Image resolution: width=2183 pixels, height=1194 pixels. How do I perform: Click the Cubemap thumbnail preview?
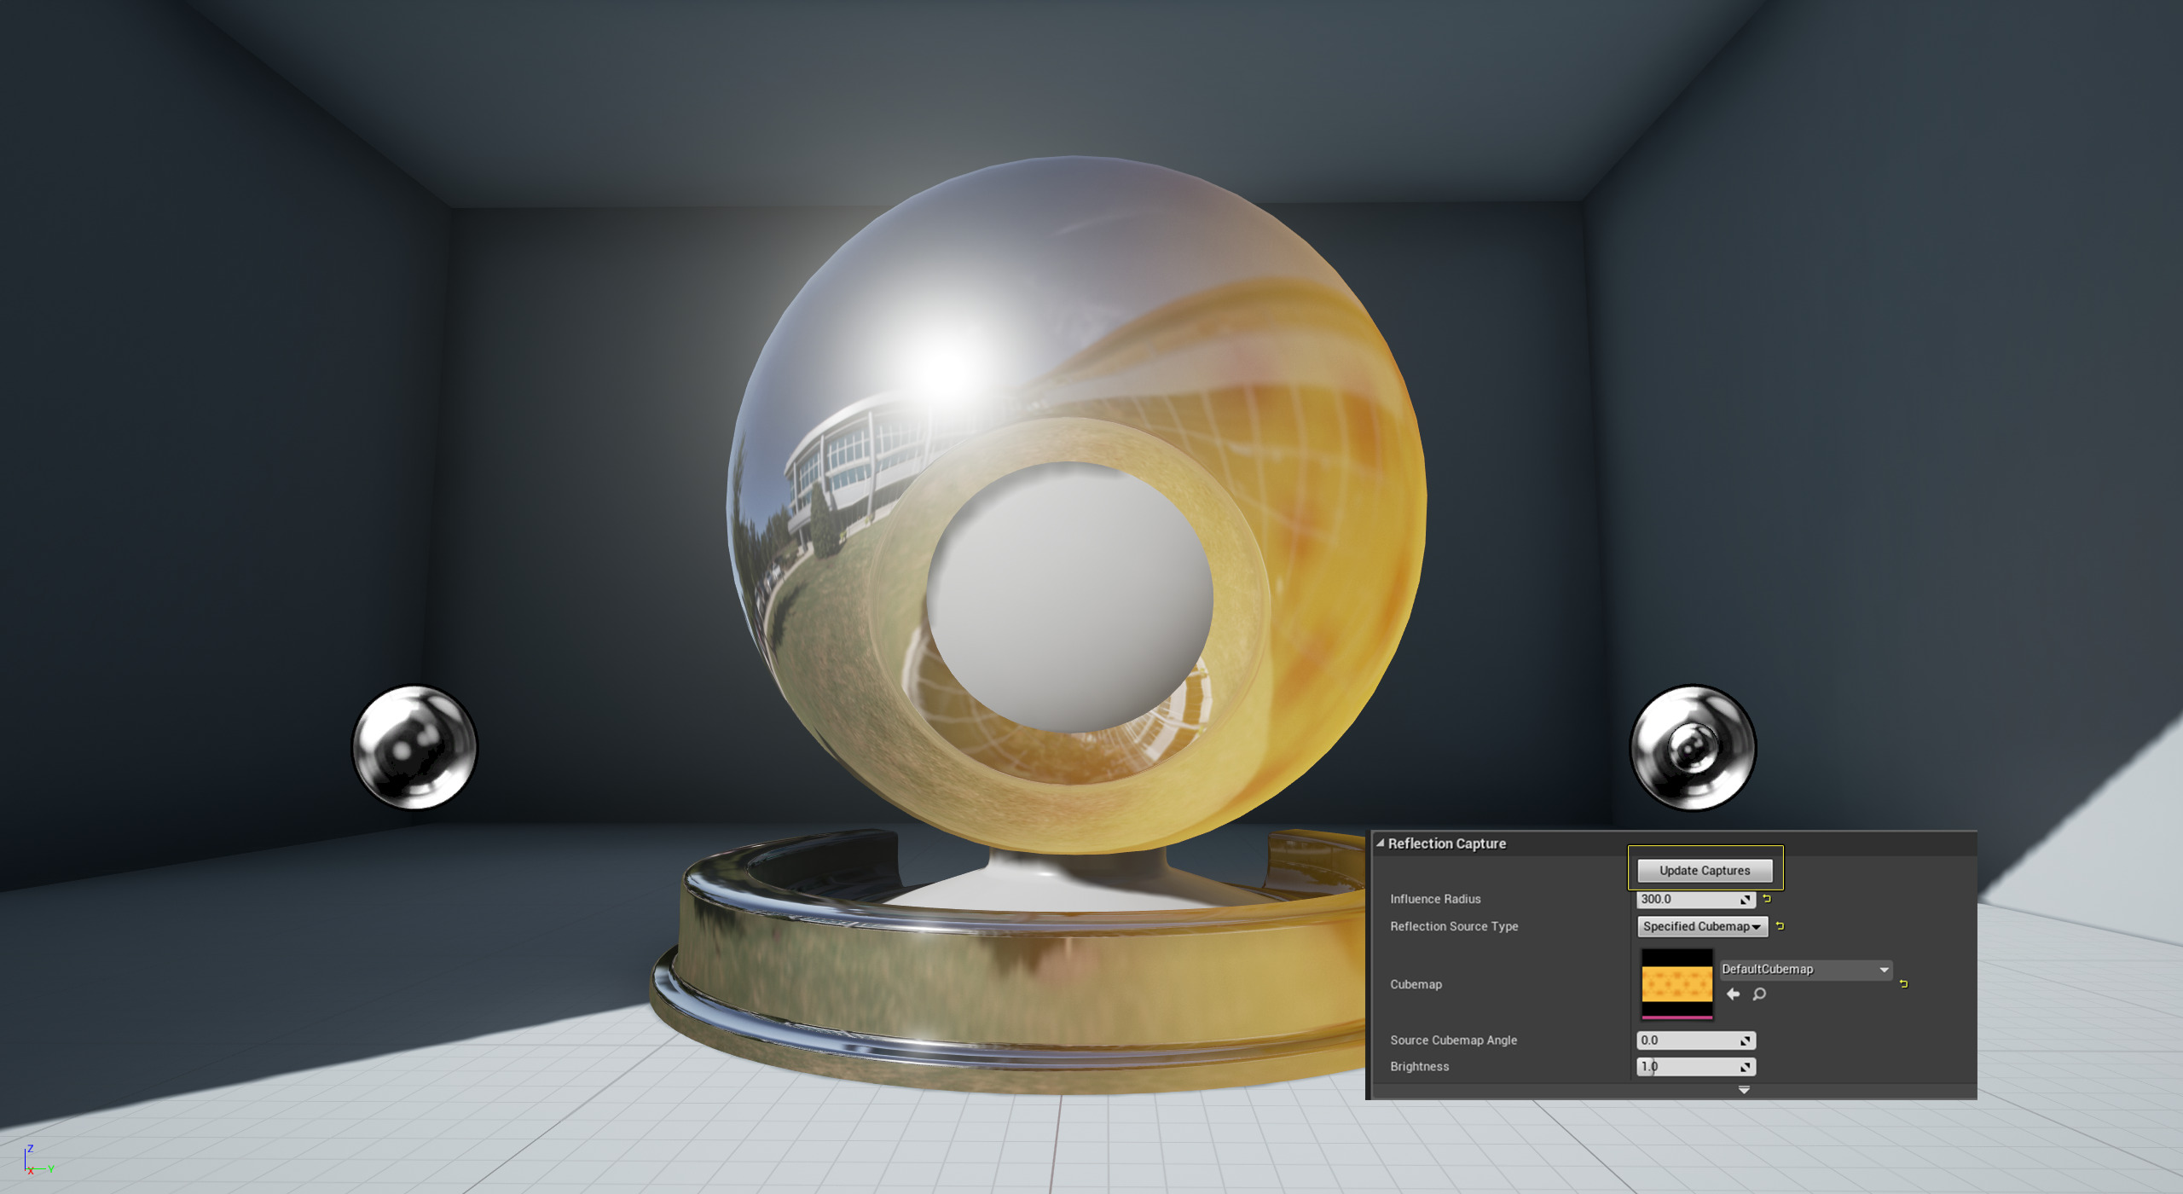click(1676, 983)
